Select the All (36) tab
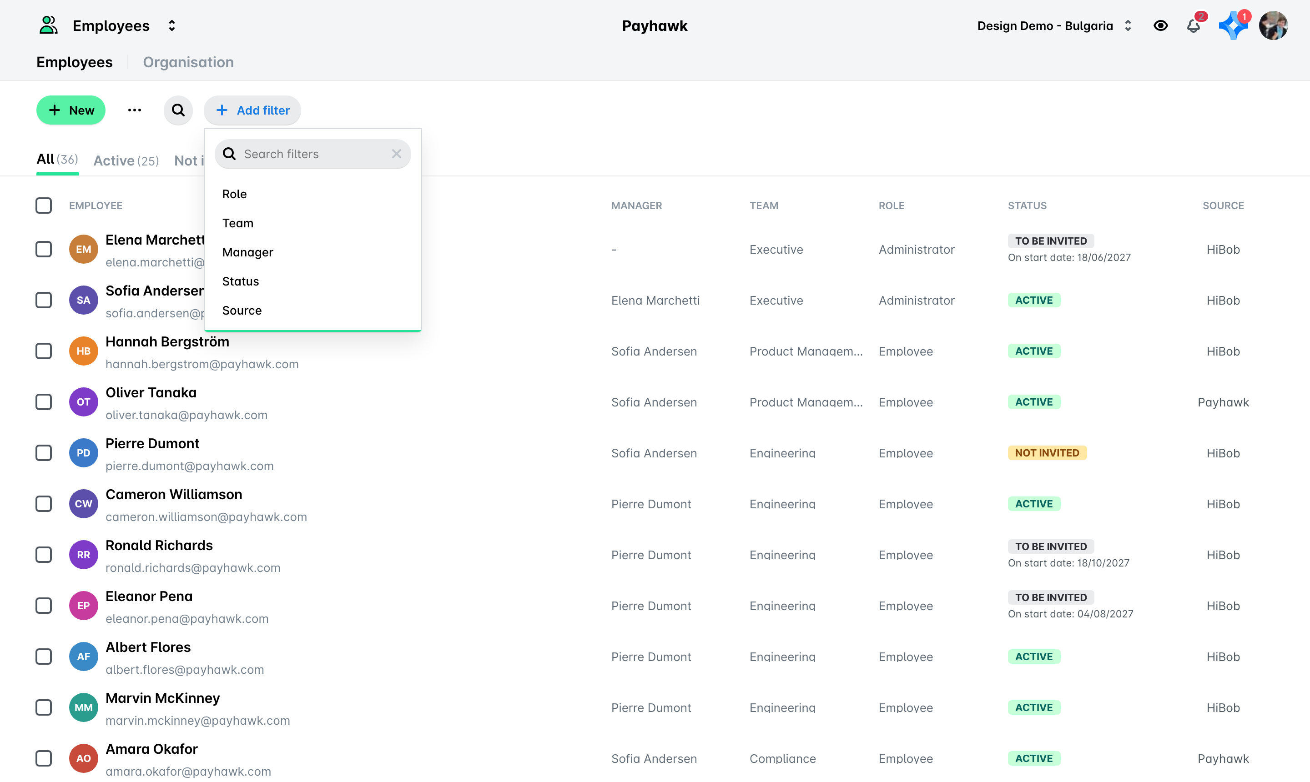The height and width of the screenshot is (782, 1310). pos(57,159)
